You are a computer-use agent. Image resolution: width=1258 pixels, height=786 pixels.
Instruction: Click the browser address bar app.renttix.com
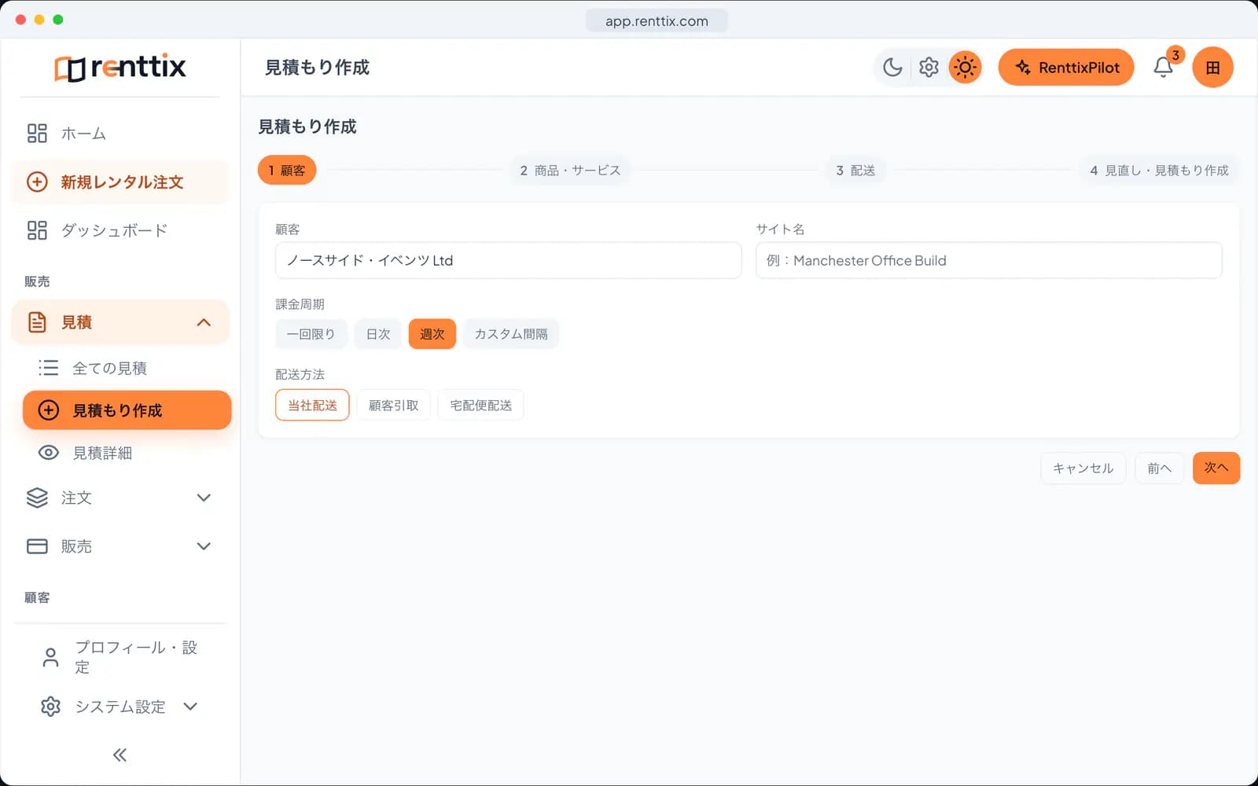pos(657,21)
